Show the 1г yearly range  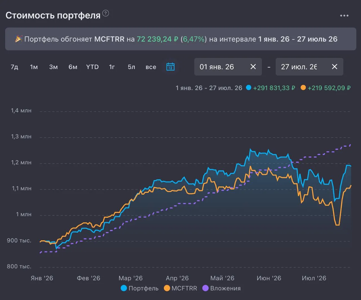click(x=112, y=67)
